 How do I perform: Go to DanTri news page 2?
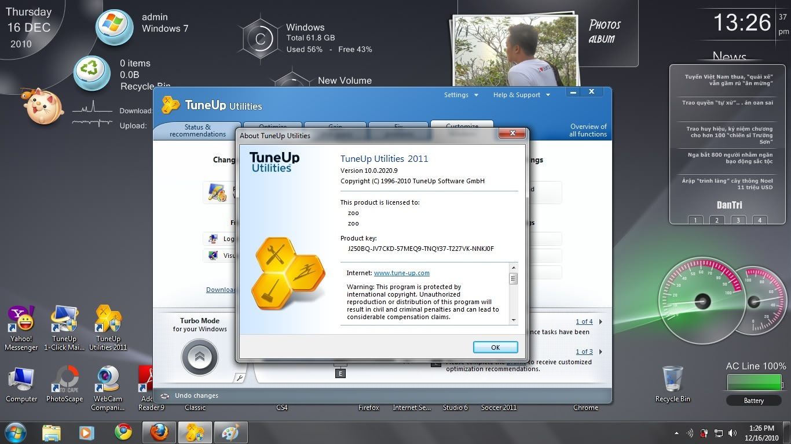pyautogui.click(x=717, y=220)
